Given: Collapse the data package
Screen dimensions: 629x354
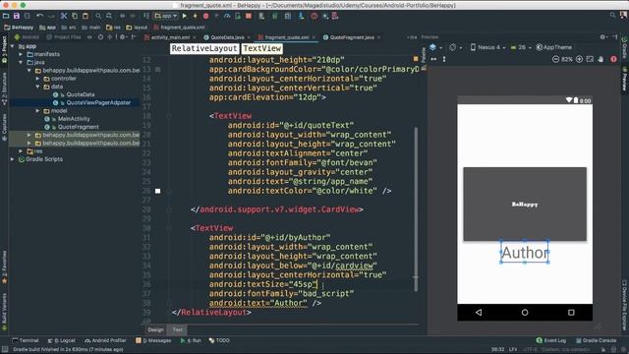Looking at the screenshot, I should click(x=37, y=87).
